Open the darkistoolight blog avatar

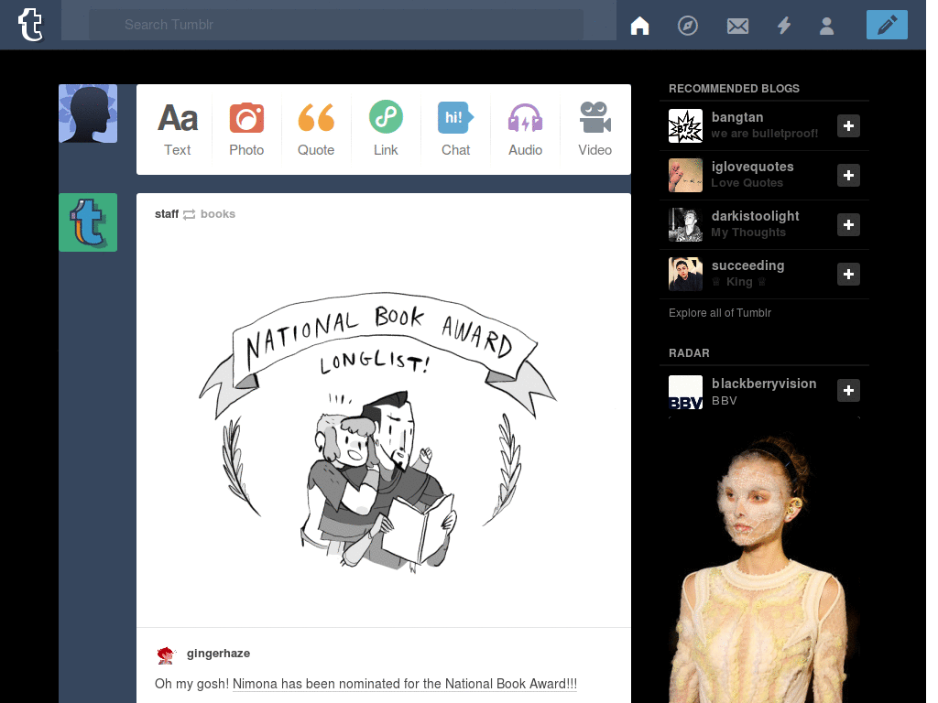point(685,225)
